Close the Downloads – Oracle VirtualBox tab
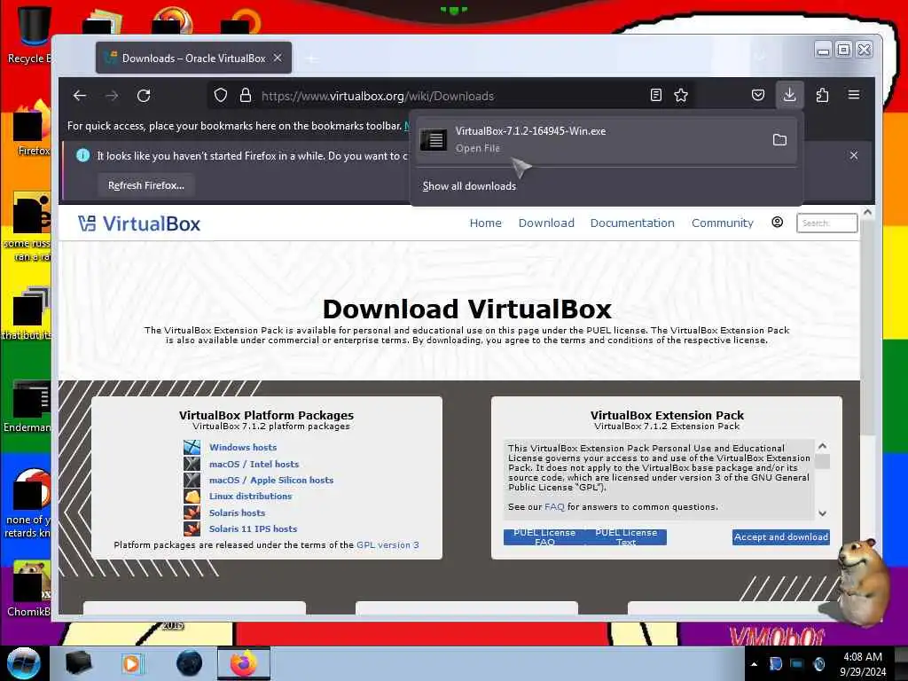This screenshot has width=908, height=681. coord(278,58)
